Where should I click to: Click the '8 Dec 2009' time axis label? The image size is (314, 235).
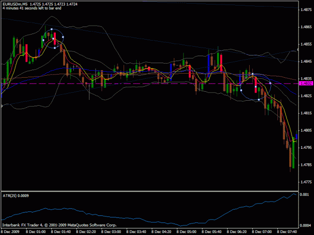point(10,232)
